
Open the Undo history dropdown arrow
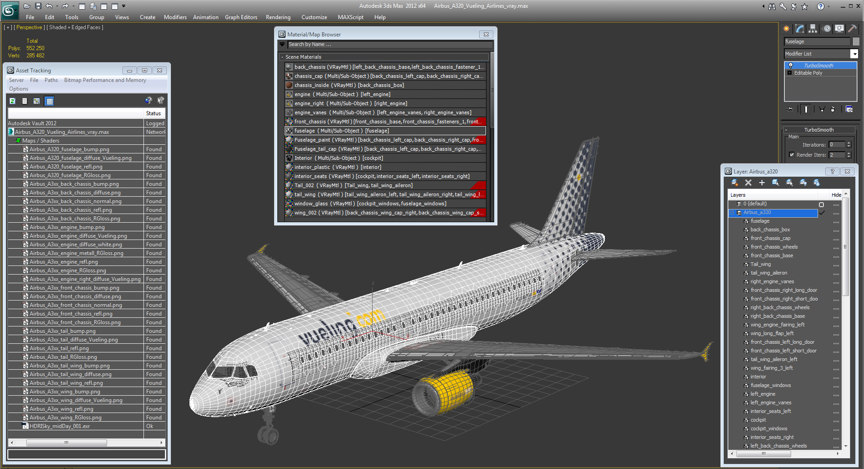pos(56,6)
